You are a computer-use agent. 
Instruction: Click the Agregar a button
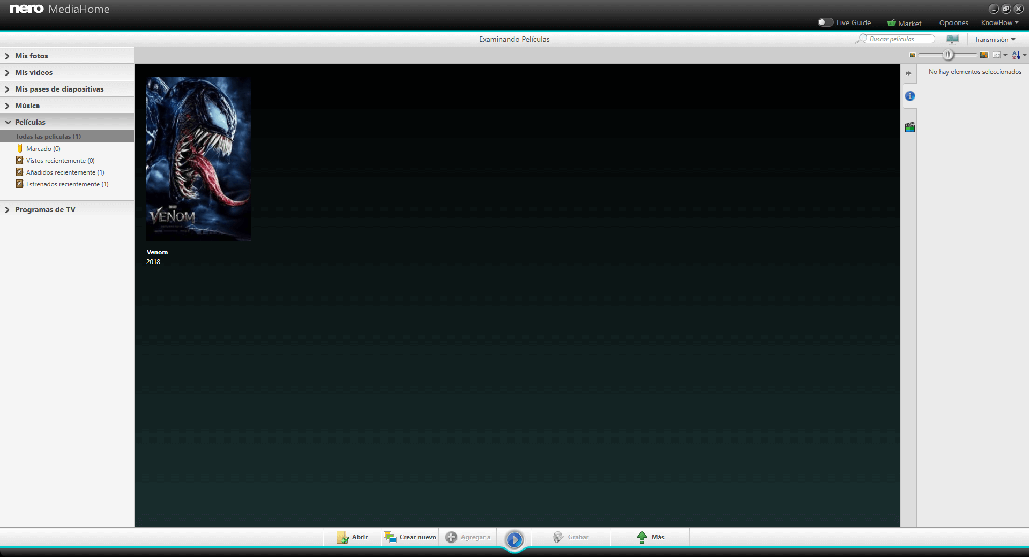(468, 537)
